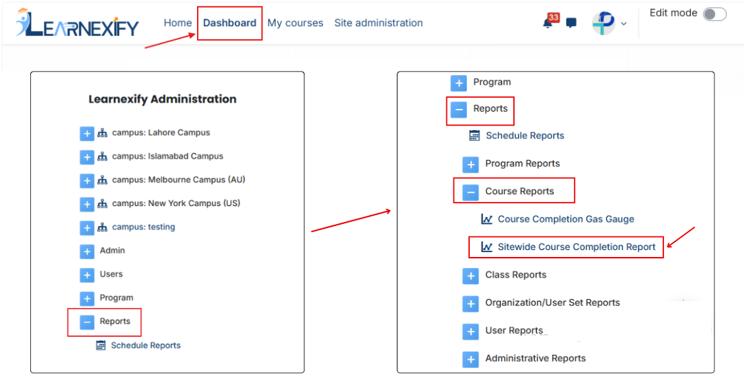Collapse the Course Reports node
Image resolution: width=744 pixels, height=390 pixels.
coord(471,192)
